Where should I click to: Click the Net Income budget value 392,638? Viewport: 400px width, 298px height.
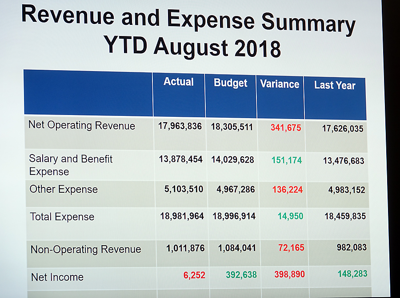(x=241, y=275)
